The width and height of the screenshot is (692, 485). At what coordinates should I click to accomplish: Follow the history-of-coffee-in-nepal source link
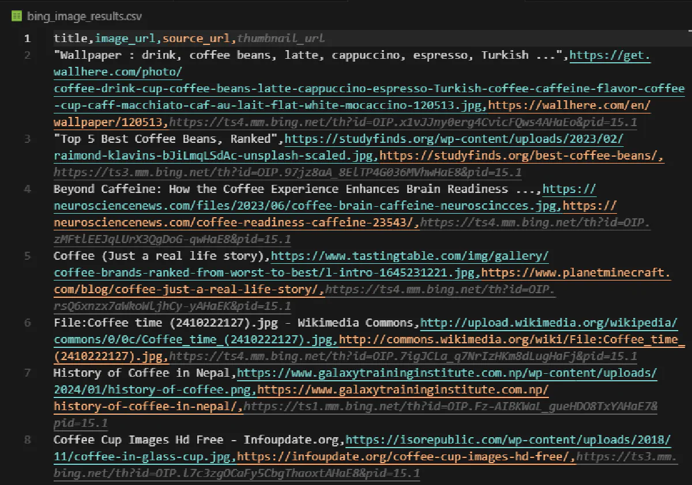(402, 390)
